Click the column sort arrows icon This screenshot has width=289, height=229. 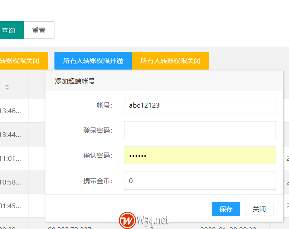click(x=7, y=87)
